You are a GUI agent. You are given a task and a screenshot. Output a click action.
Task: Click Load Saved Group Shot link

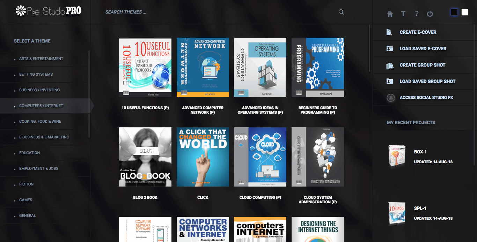click(x=427, y=81)
